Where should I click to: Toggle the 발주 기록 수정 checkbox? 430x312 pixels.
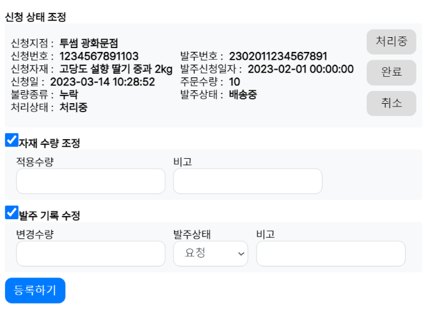point(12,213)
